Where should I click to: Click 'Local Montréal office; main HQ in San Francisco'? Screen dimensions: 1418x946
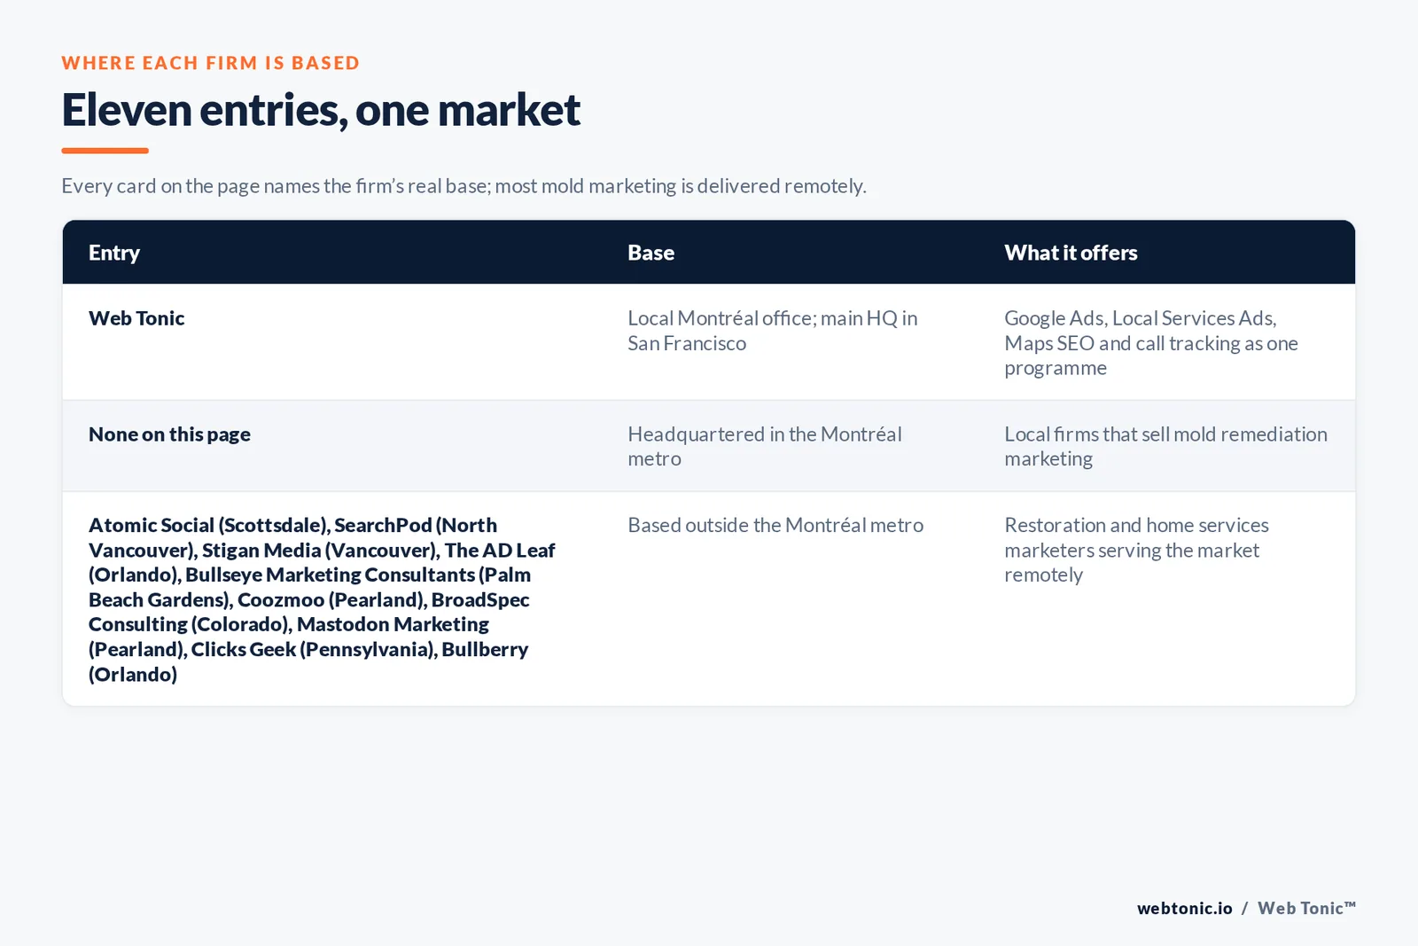(773, 331)
